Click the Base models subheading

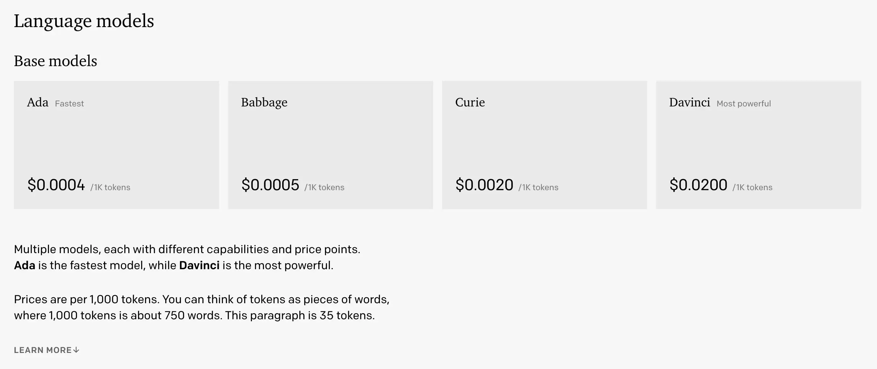55,61
